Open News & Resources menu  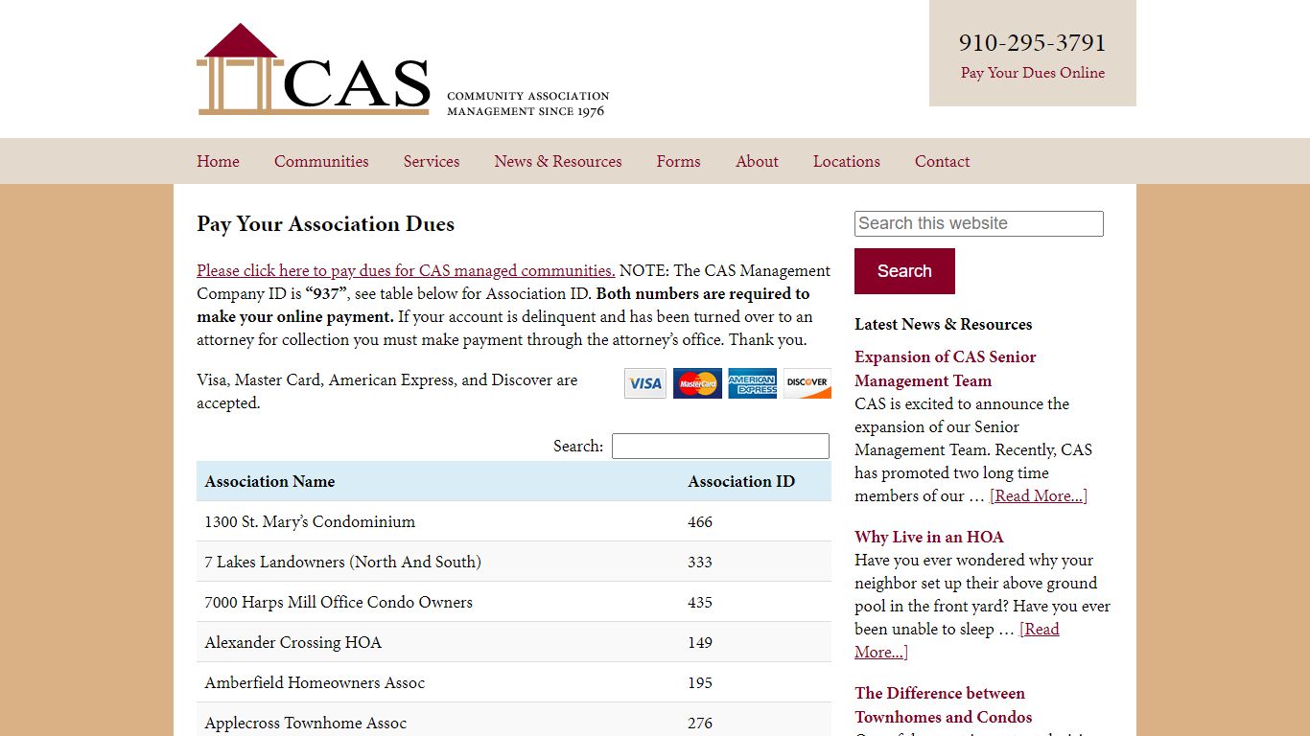click(x=558, y=161)
